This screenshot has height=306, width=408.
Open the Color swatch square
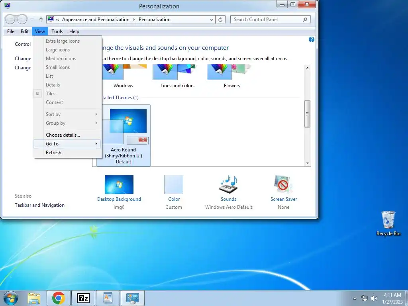(174, 184)
